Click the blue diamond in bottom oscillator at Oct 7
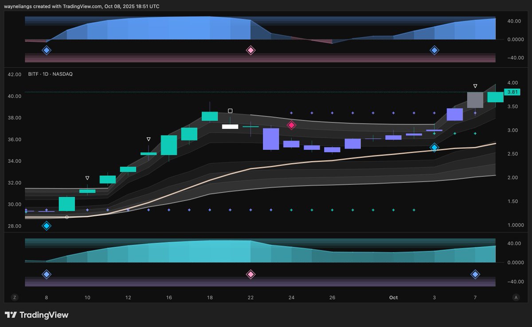This screenshot has height=327, width=532. pyautogui.click(x=475, y=274)
